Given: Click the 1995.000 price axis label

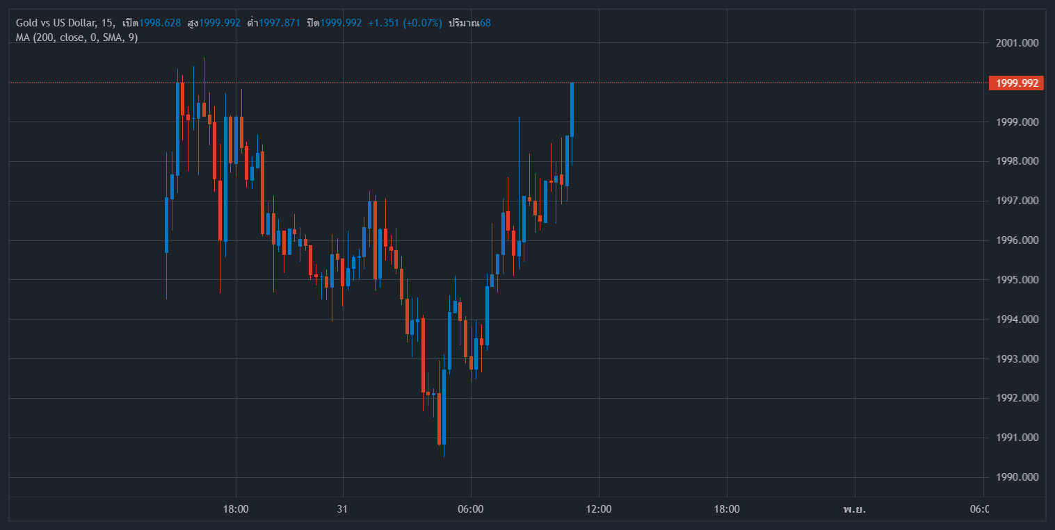Looking at the screenshot, I should (1017, 280).
